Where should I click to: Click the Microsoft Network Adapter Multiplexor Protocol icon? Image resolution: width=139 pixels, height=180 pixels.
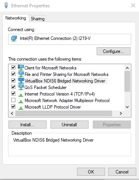[21, 101]
